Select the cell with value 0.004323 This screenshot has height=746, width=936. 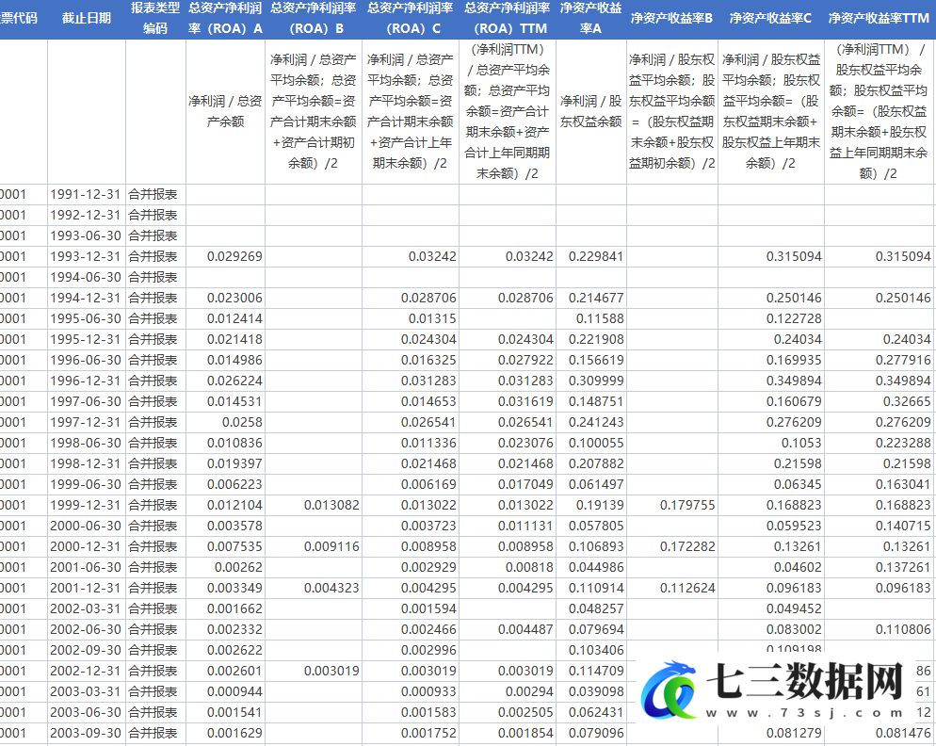point(314,588)
